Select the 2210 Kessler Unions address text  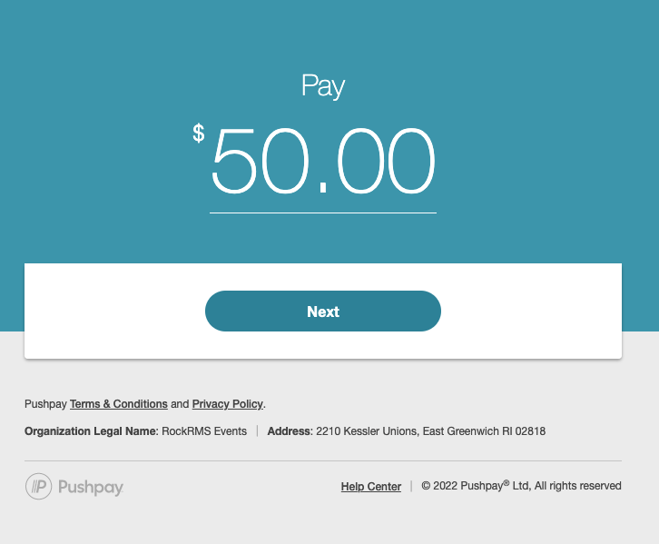[x=430, y=431]
